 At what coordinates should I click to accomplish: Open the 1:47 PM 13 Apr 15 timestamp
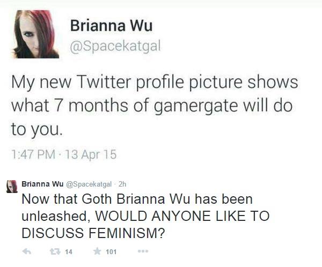click(64, 154)
